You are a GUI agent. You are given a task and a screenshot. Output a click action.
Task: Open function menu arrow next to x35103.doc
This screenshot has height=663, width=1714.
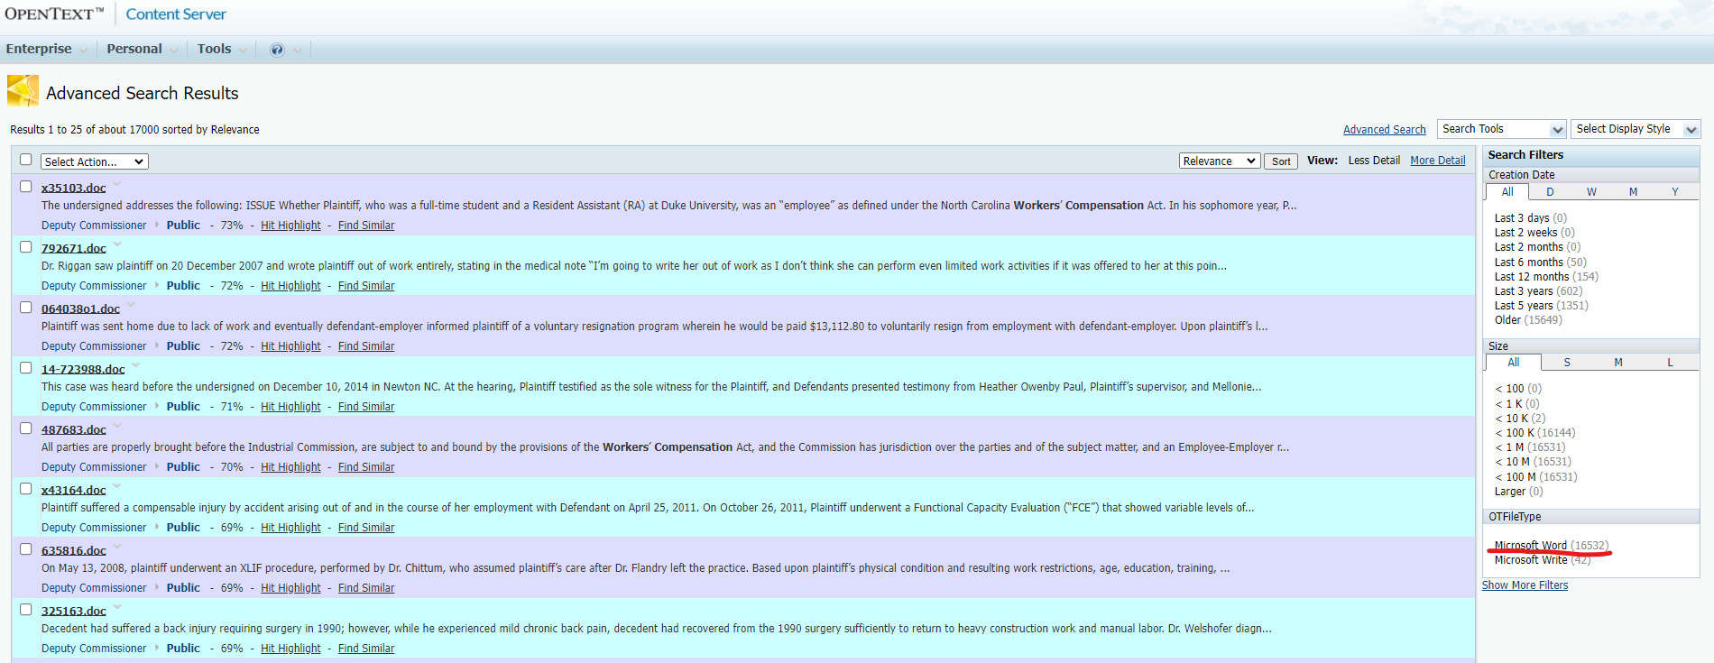click(x=117, y=184)
